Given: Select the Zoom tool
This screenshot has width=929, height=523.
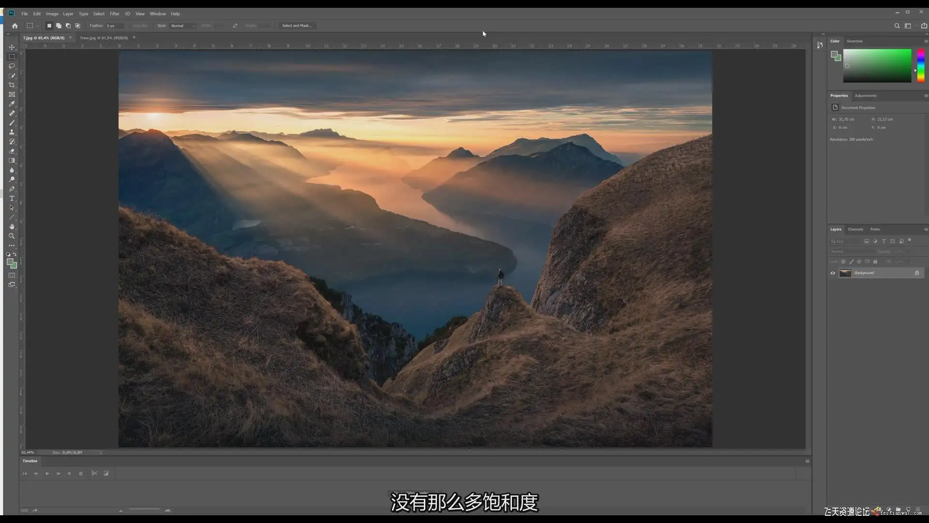Looking at the screenshot, I should (x=12, y=236).
